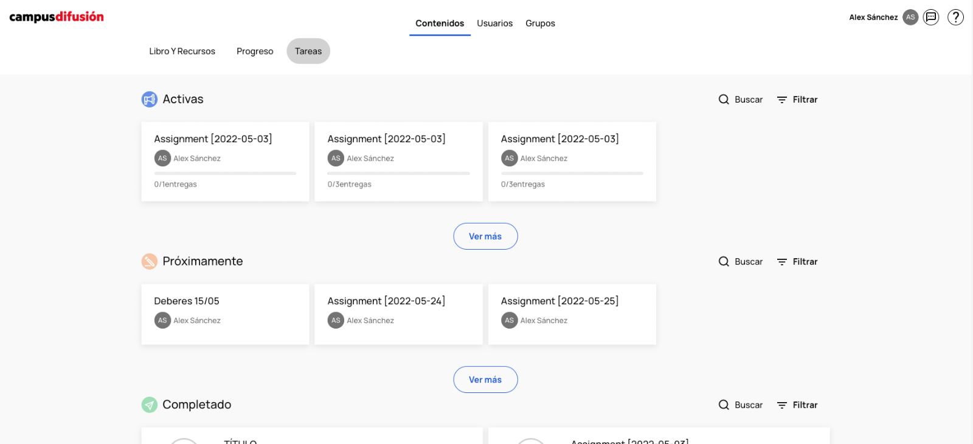
Task: Click Alex Sánchez on Assignment [2022-05-25] card
Action: [x=544, y=321]
